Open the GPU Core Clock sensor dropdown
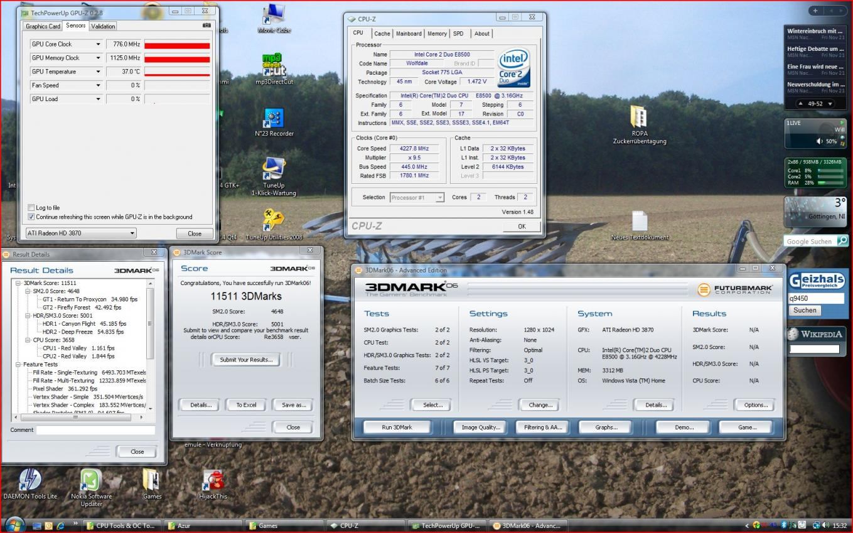 98,44
